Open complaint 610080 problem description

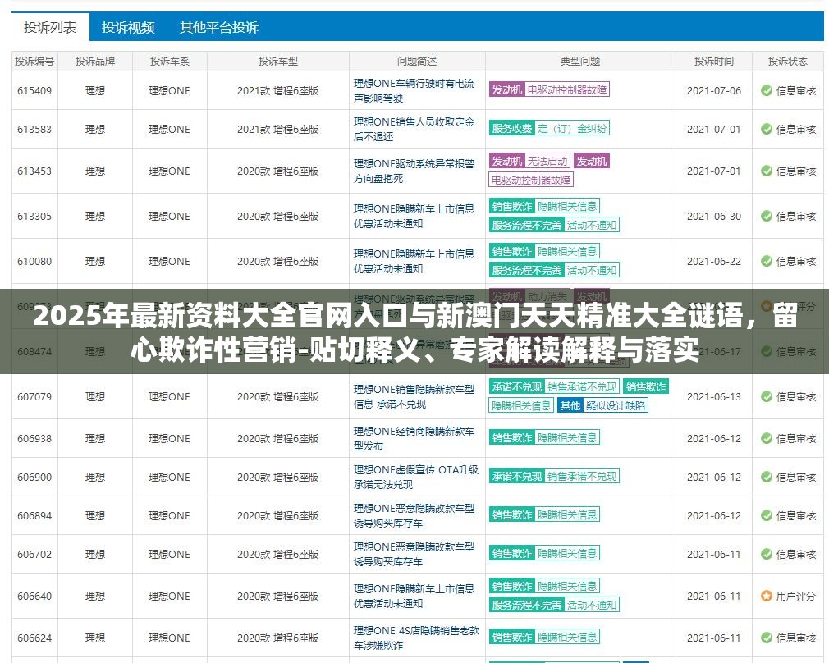point(414,261)
